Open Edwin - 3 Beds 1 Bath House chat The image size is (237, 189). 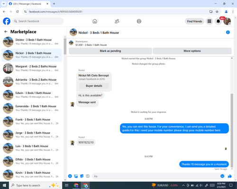pyautogui.click(x=32, y=95)
